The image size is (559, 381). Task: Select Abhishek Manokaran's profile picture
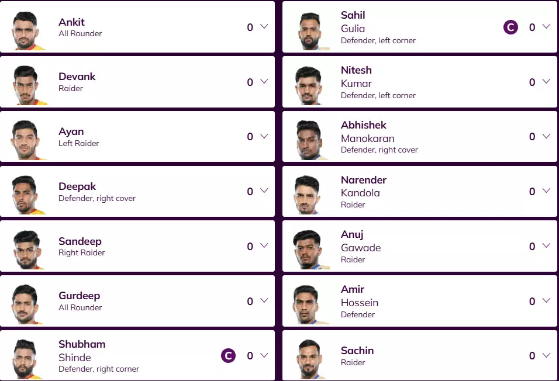[309, 139]
